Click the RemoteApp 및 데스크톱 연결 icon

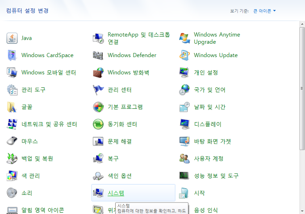pyautogui.click(x=98, y=38)
